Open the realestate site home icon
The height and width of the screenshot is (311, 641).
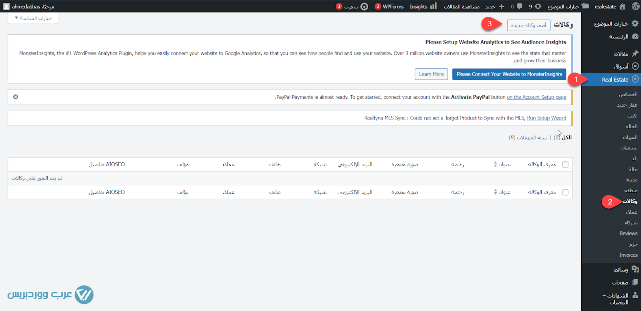(x=622, y=6)
